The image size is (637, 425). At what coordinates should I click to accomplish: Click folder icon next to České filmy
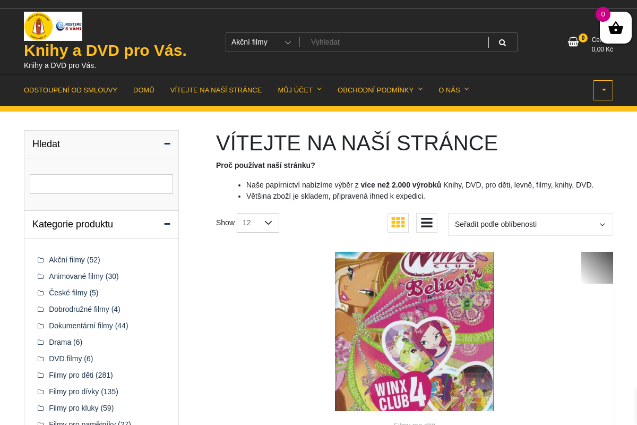coord(40,293)
